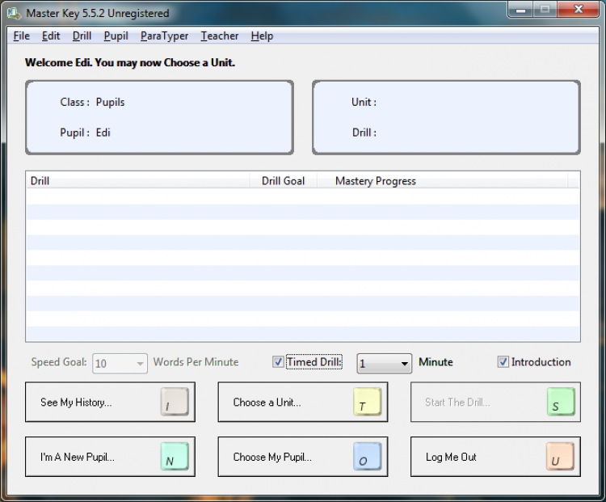Open the Drill menu
This screenshot has height=502, width=606.
click(x=82, y=36)
